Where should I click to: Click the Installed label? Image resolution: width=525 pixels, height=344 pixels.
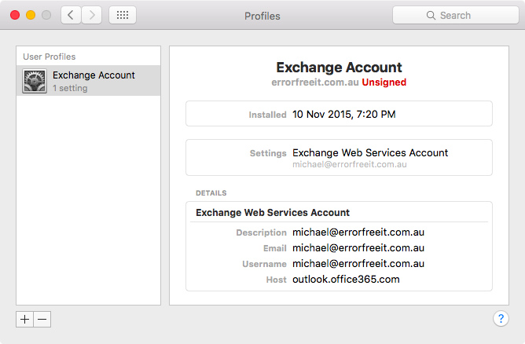pos(267,115)
